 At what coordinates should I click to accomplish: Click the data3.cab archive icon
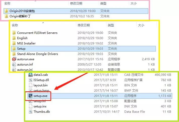pyautogui.click(x=31, y=75)
